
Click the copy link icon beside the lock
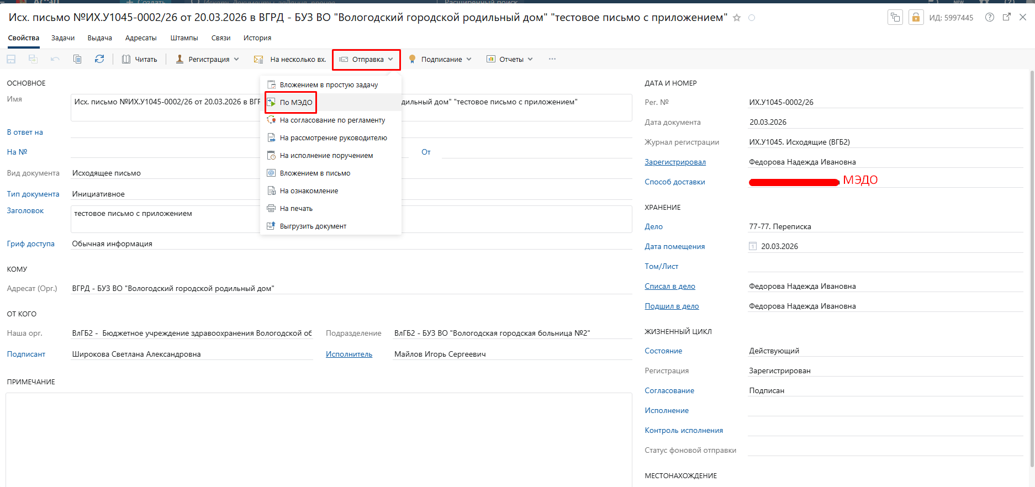(895, 17)
